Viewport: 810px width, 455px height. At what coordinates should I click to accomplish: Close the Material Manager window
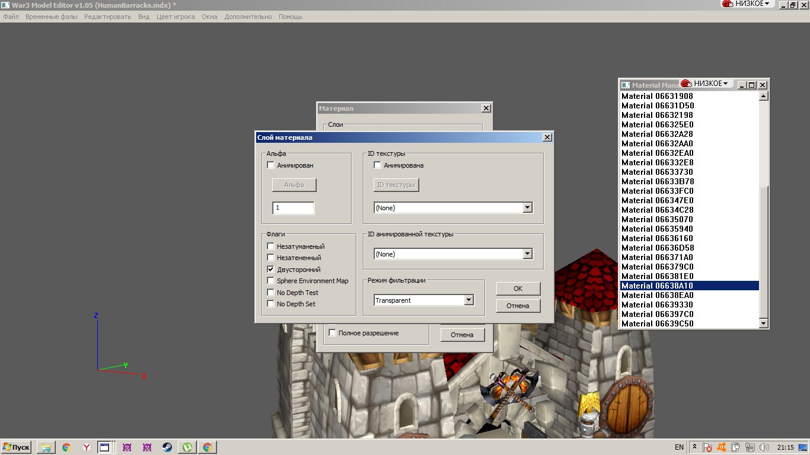click(763, 85)
